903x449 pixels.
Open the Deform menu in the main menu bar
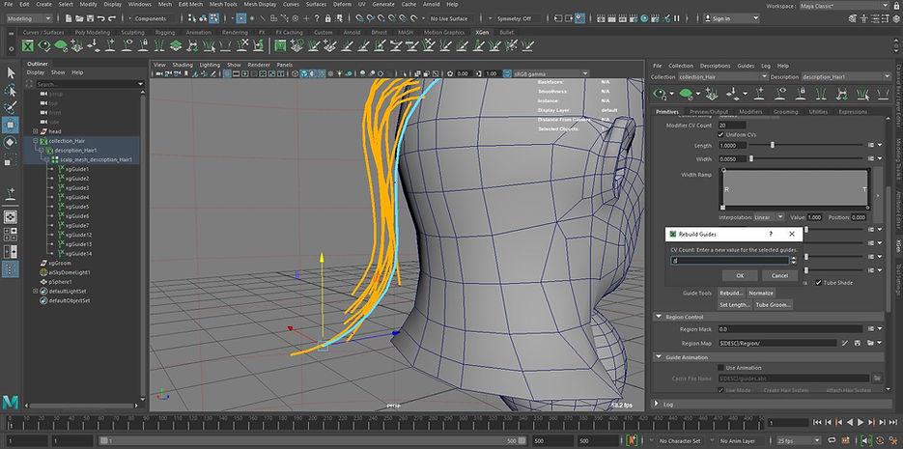[342, 4]
